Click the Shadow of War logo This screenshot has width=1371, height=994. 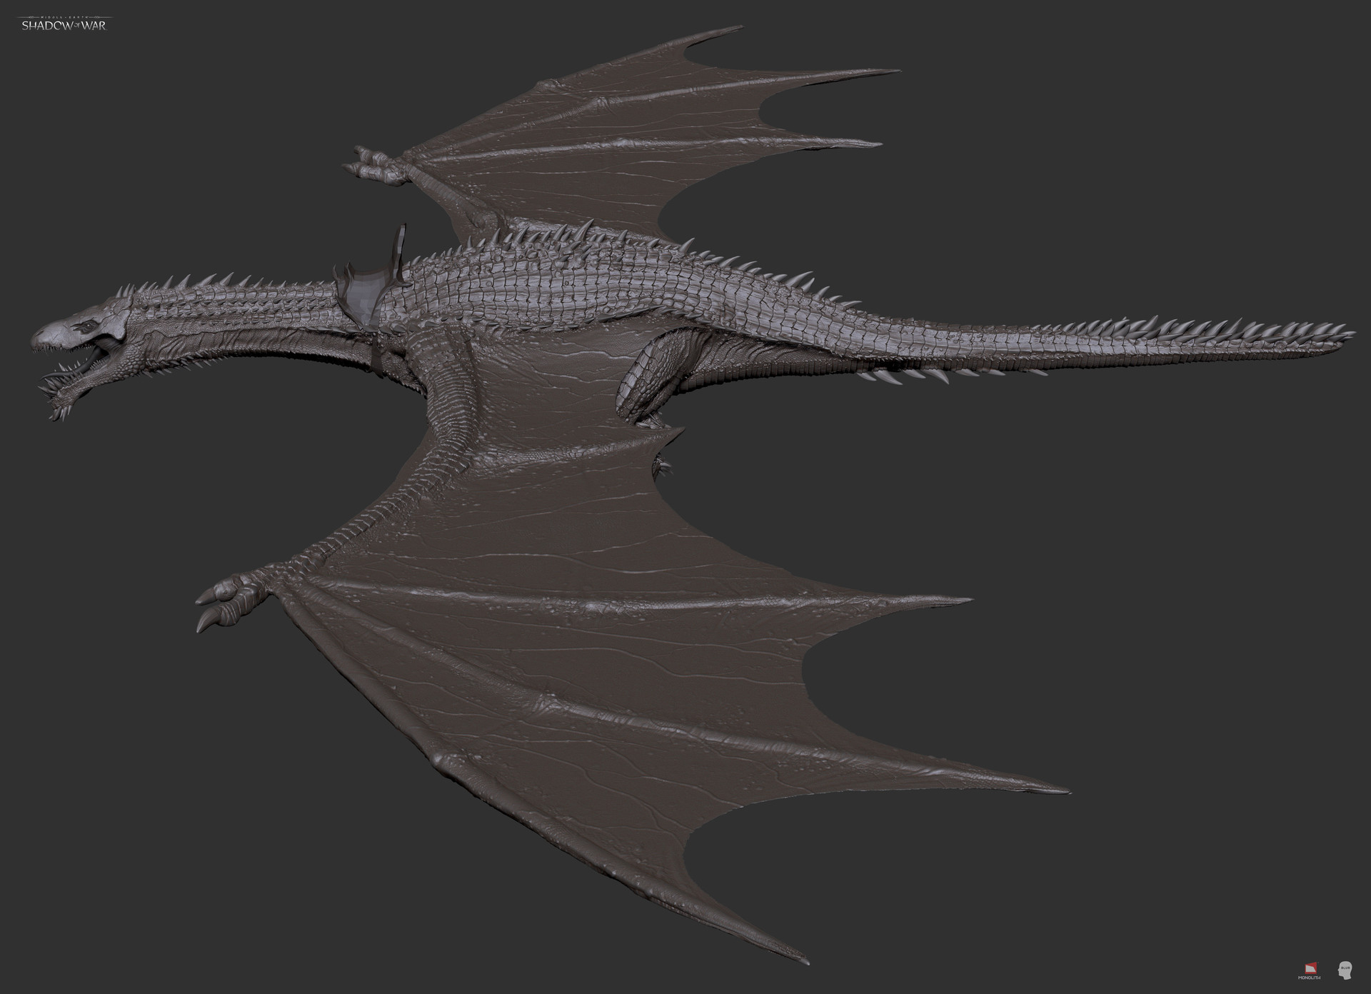[x=65, y=23]
